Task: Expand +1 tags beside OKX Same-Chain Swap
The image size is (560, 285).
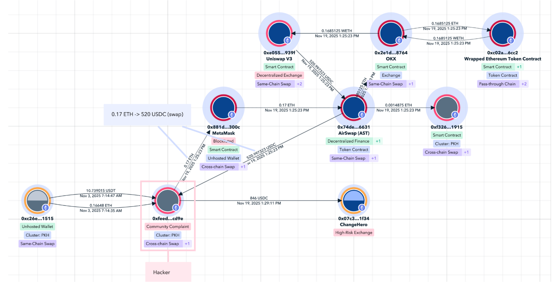Action: click(411, 84)
